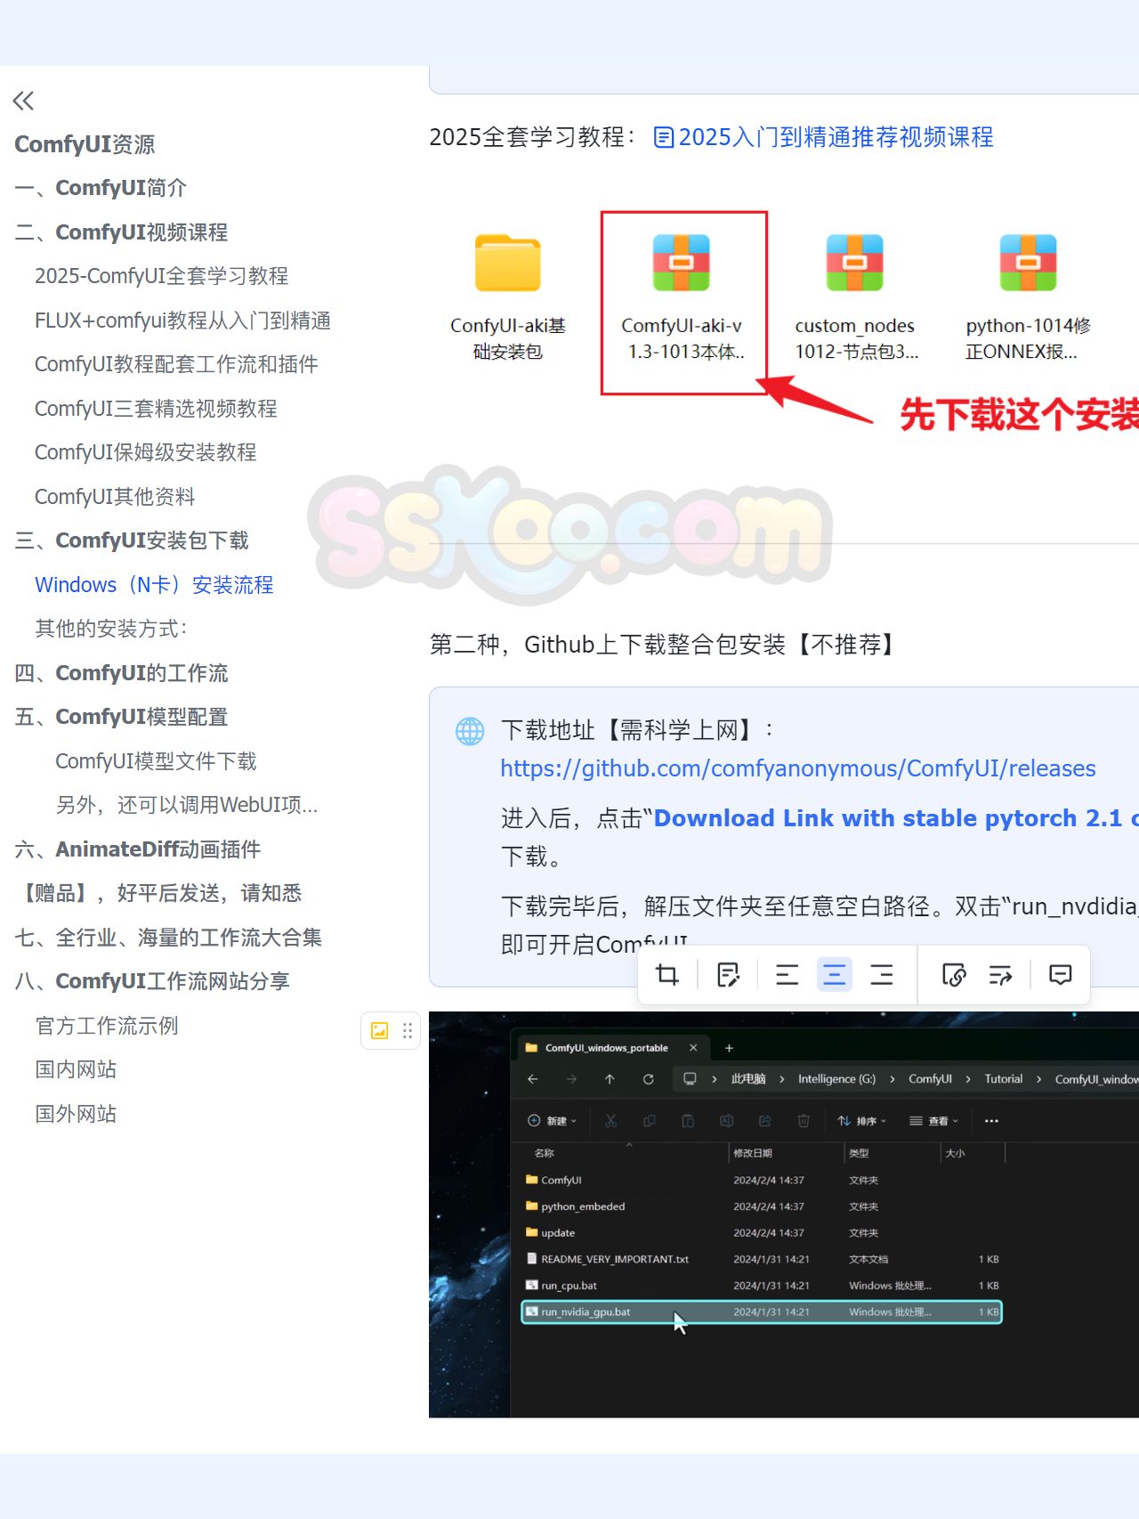Open the 2025入门到精通推荐视频课程 link
This screenshot has width=1139, height=1519.
pyautogui.click(x=836, y=137)
